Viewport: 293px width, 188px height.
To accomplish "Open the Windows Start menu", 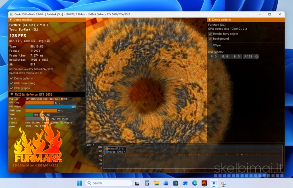I will (80, 183).
